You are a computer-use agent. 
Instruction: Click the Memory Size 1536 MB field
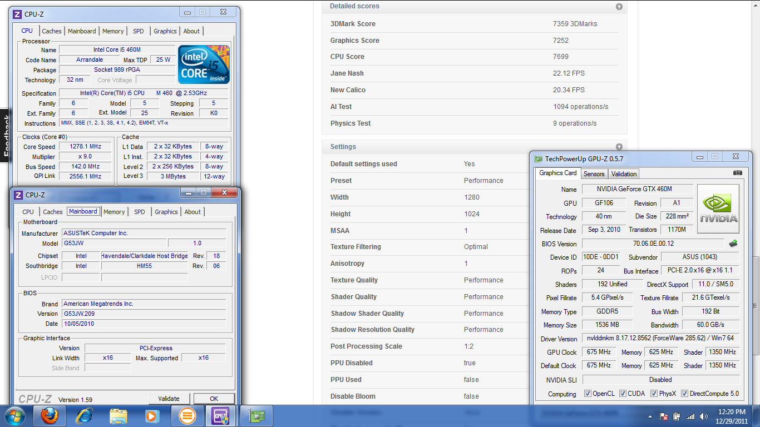point(607,325)
